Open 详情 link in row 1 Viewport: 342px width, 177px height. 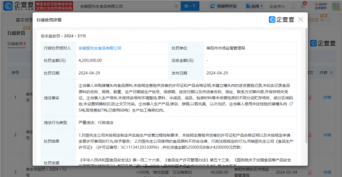coord(327,97)
